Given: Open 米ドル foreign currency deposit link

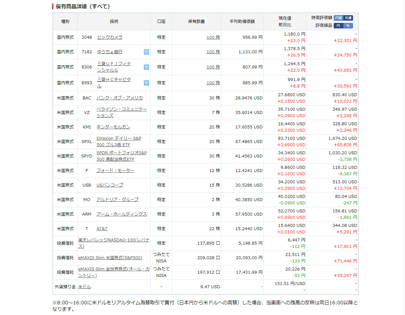Looking at the screenshot, I should pyautogui.click(x=85, y=287).
